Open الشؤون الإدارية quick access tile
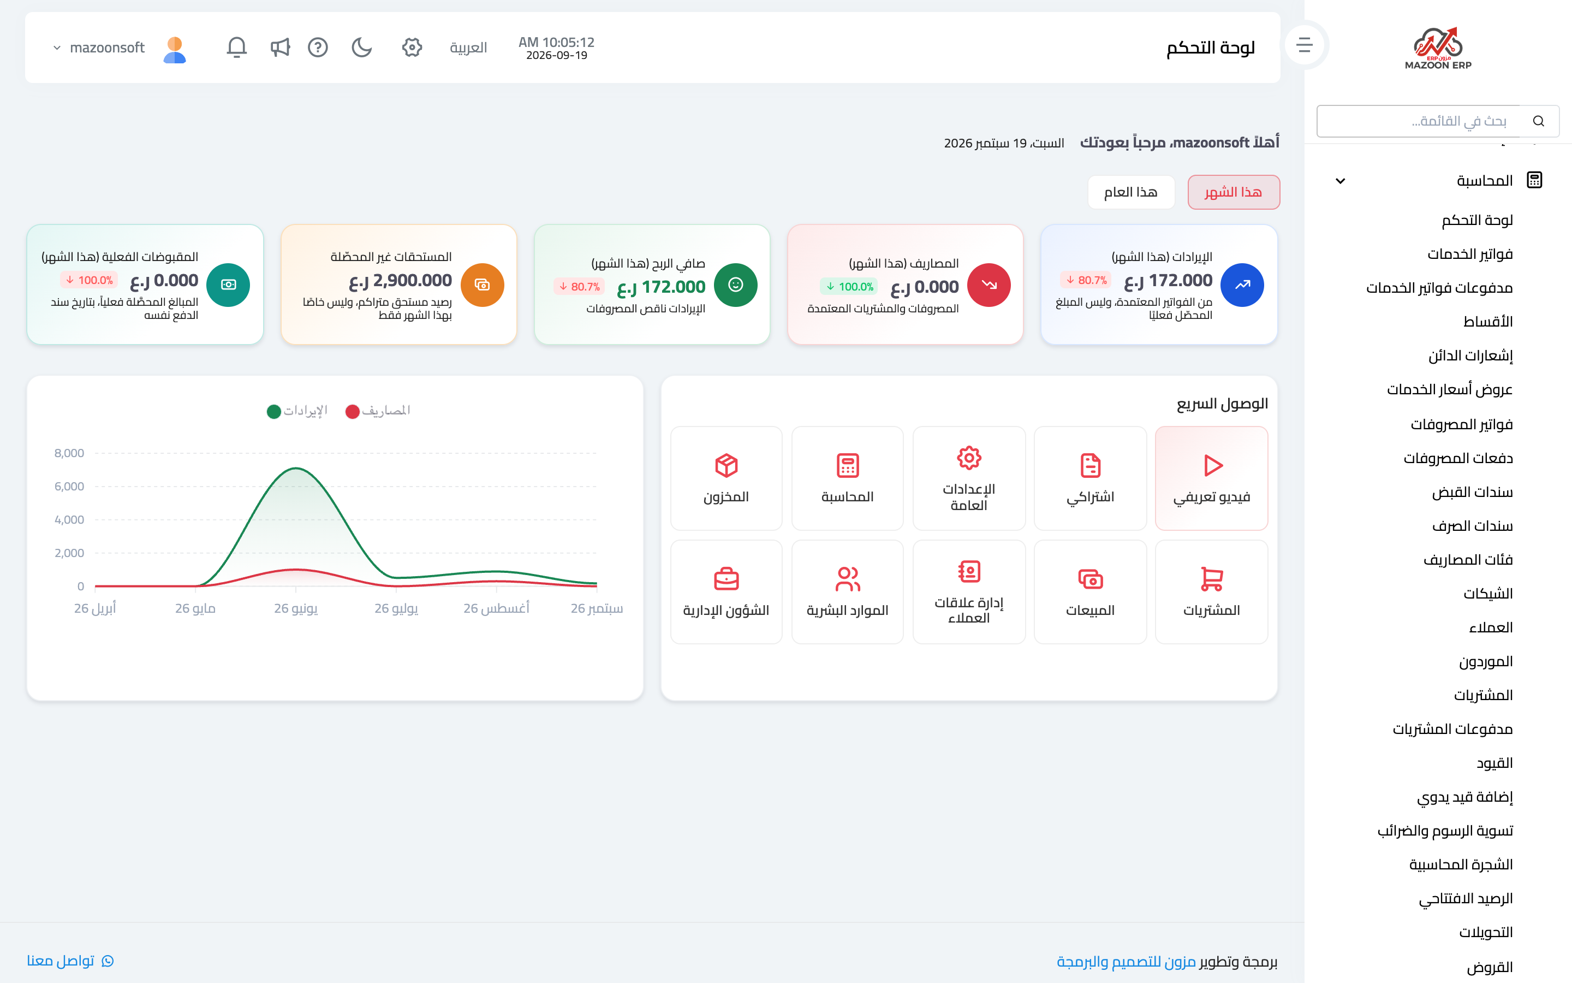The width and height of the screenshot is (1572, 983). click(727, 591)
